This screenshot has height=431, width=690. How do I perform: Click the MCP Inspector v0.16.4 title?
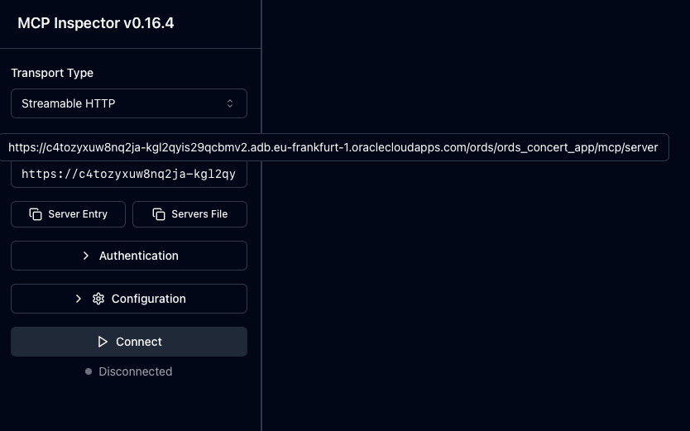(96, 23)
